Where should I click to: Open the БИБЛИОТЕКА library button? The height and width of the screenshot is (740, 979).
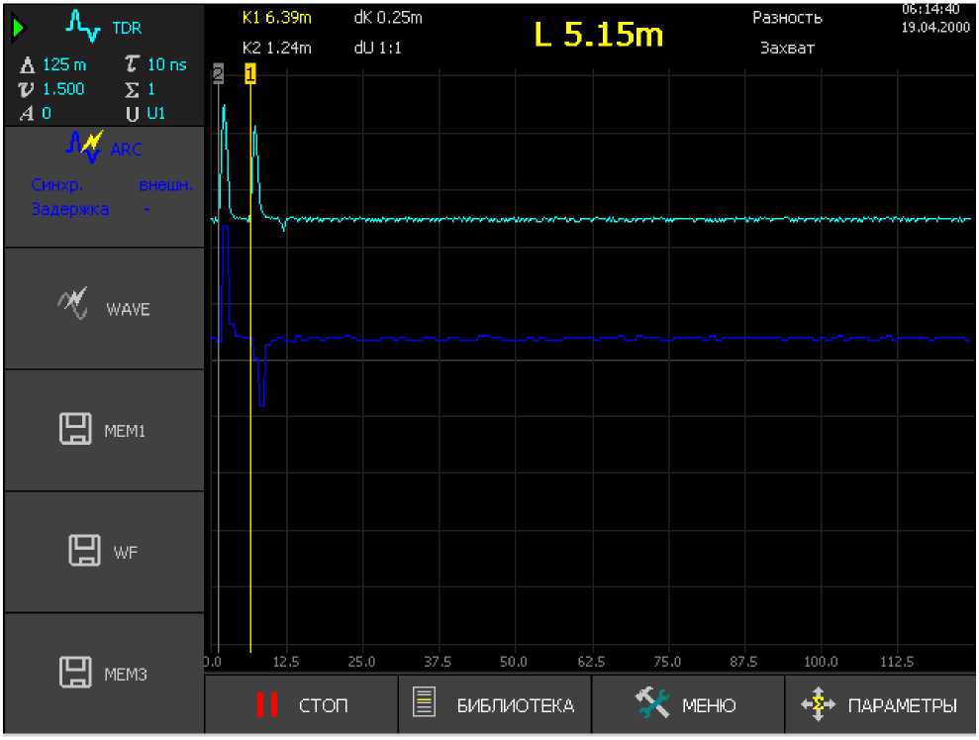(x=495, y=703)
